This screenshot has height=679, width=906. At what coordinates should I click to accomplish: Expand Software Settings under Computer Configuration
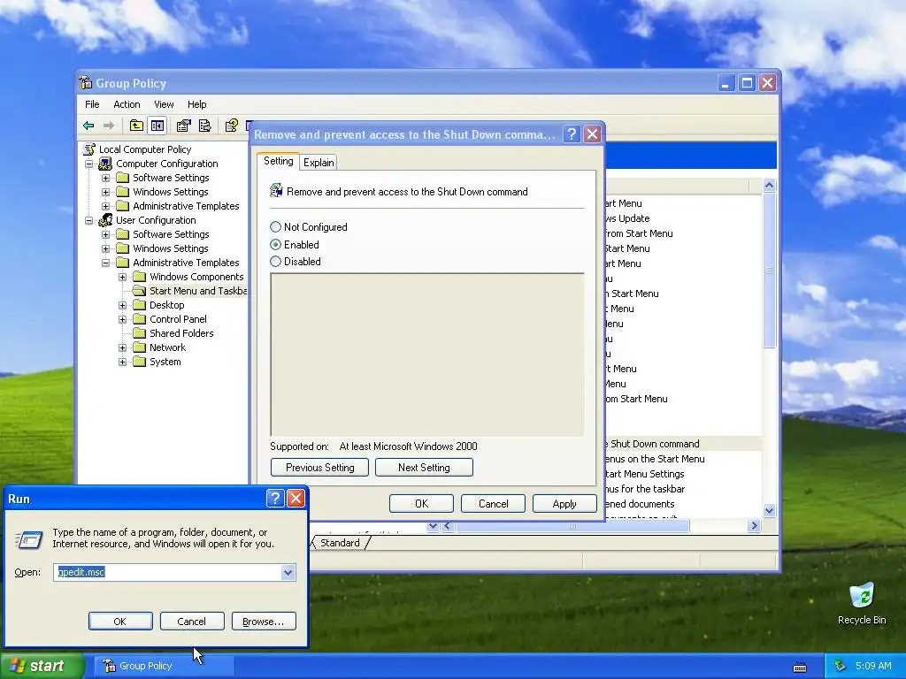(x=106, y=178)
